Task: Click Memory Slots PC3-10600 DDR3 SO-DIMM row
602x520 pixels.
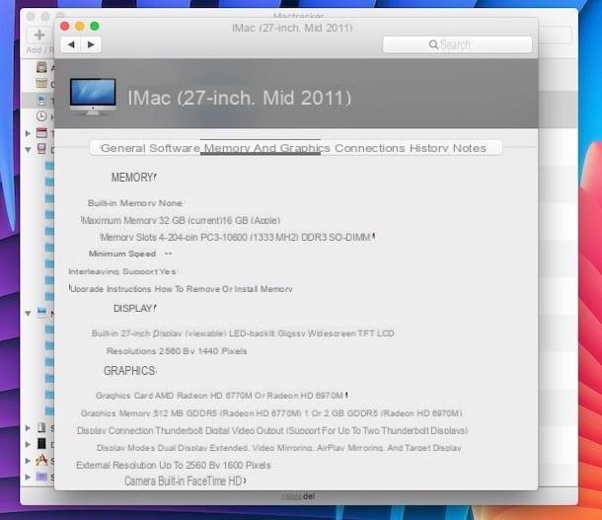Action: point(236,237)
